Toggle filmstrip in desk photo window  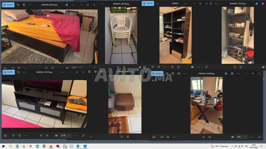point(154,137)
